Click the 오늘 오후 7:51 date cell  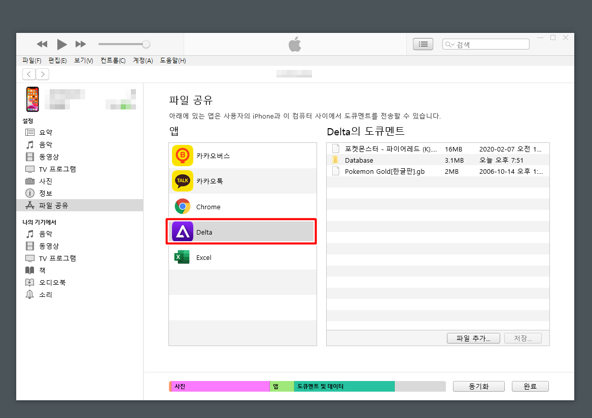point(501,160)
